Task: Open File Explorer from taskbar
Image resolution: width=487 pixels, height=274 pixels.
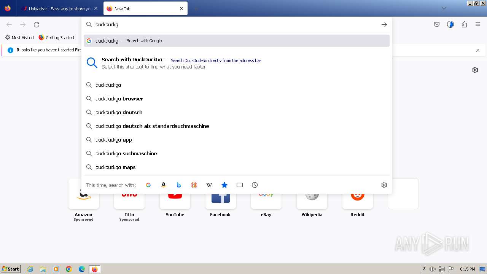Action: 43,269
